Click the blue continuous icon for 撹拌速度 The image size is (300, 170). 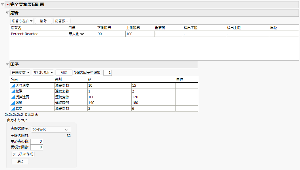coord(13,97)
